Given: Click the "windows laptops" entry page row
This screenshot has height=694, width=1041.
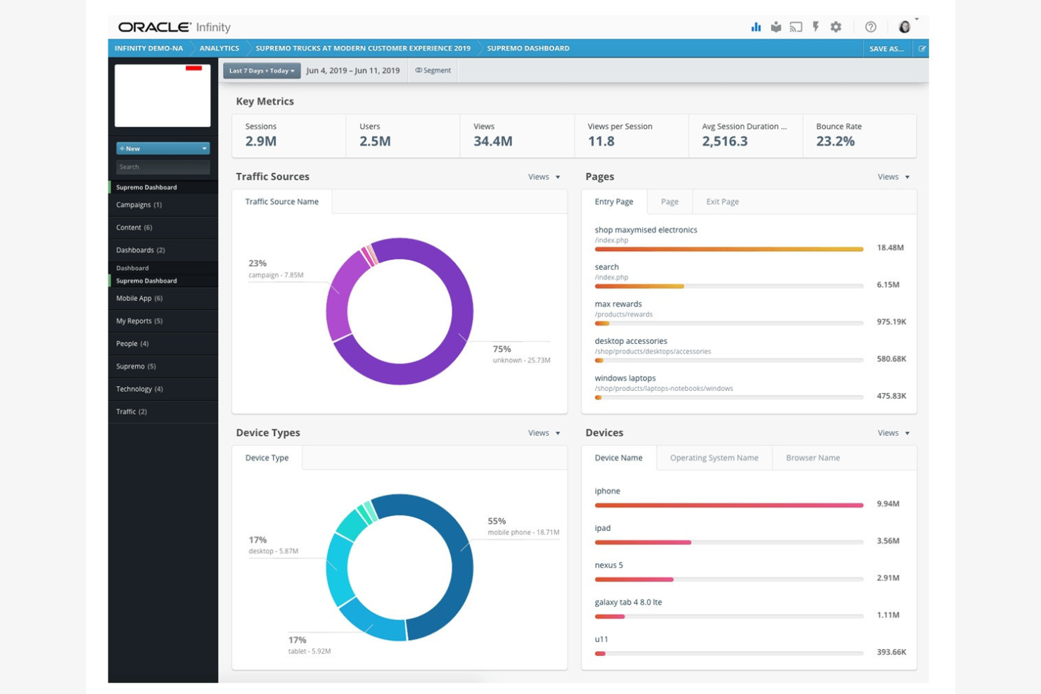Looking at the screenshot, I should pyautogui.click(x=750, y=387).
